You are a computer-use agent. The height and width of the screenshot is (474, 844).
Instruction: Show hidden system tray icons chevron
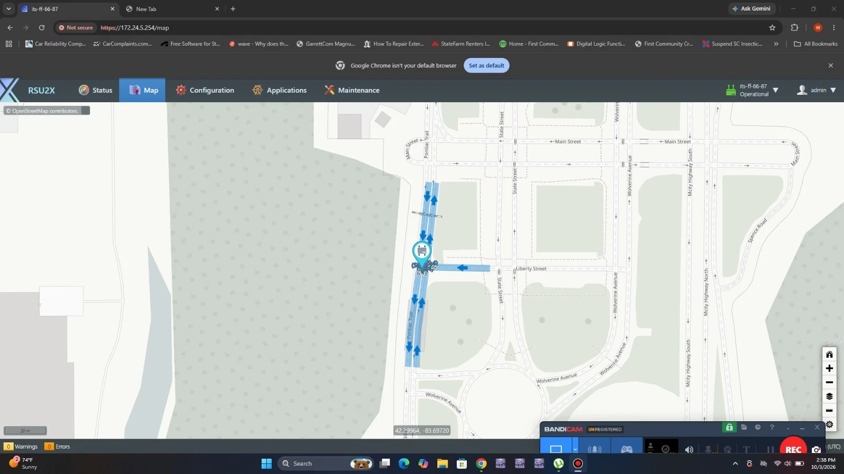click(735, 463)
